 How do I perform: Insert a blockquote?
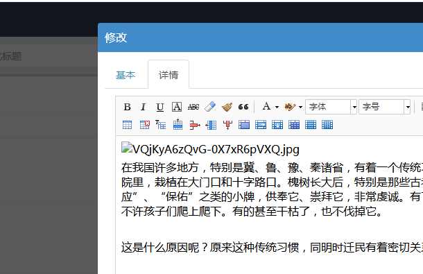(x=243, y=107)
